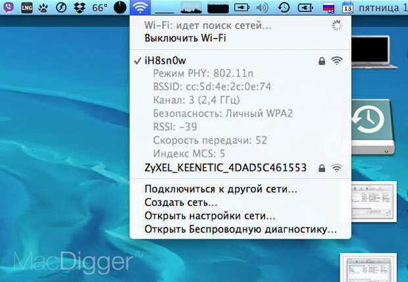The image size is (408, 282).
Task: Click the Безопасность: Личный WPA2 line
Action: (x=223, y=113)
